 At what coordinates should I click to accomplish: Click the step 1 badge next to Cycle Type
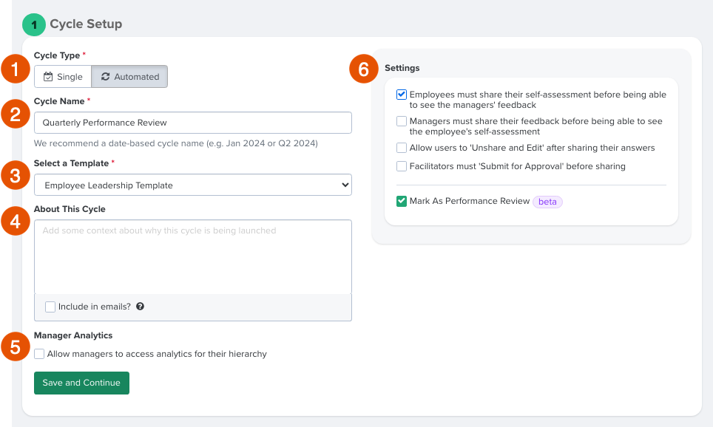(x=15, y=69)
